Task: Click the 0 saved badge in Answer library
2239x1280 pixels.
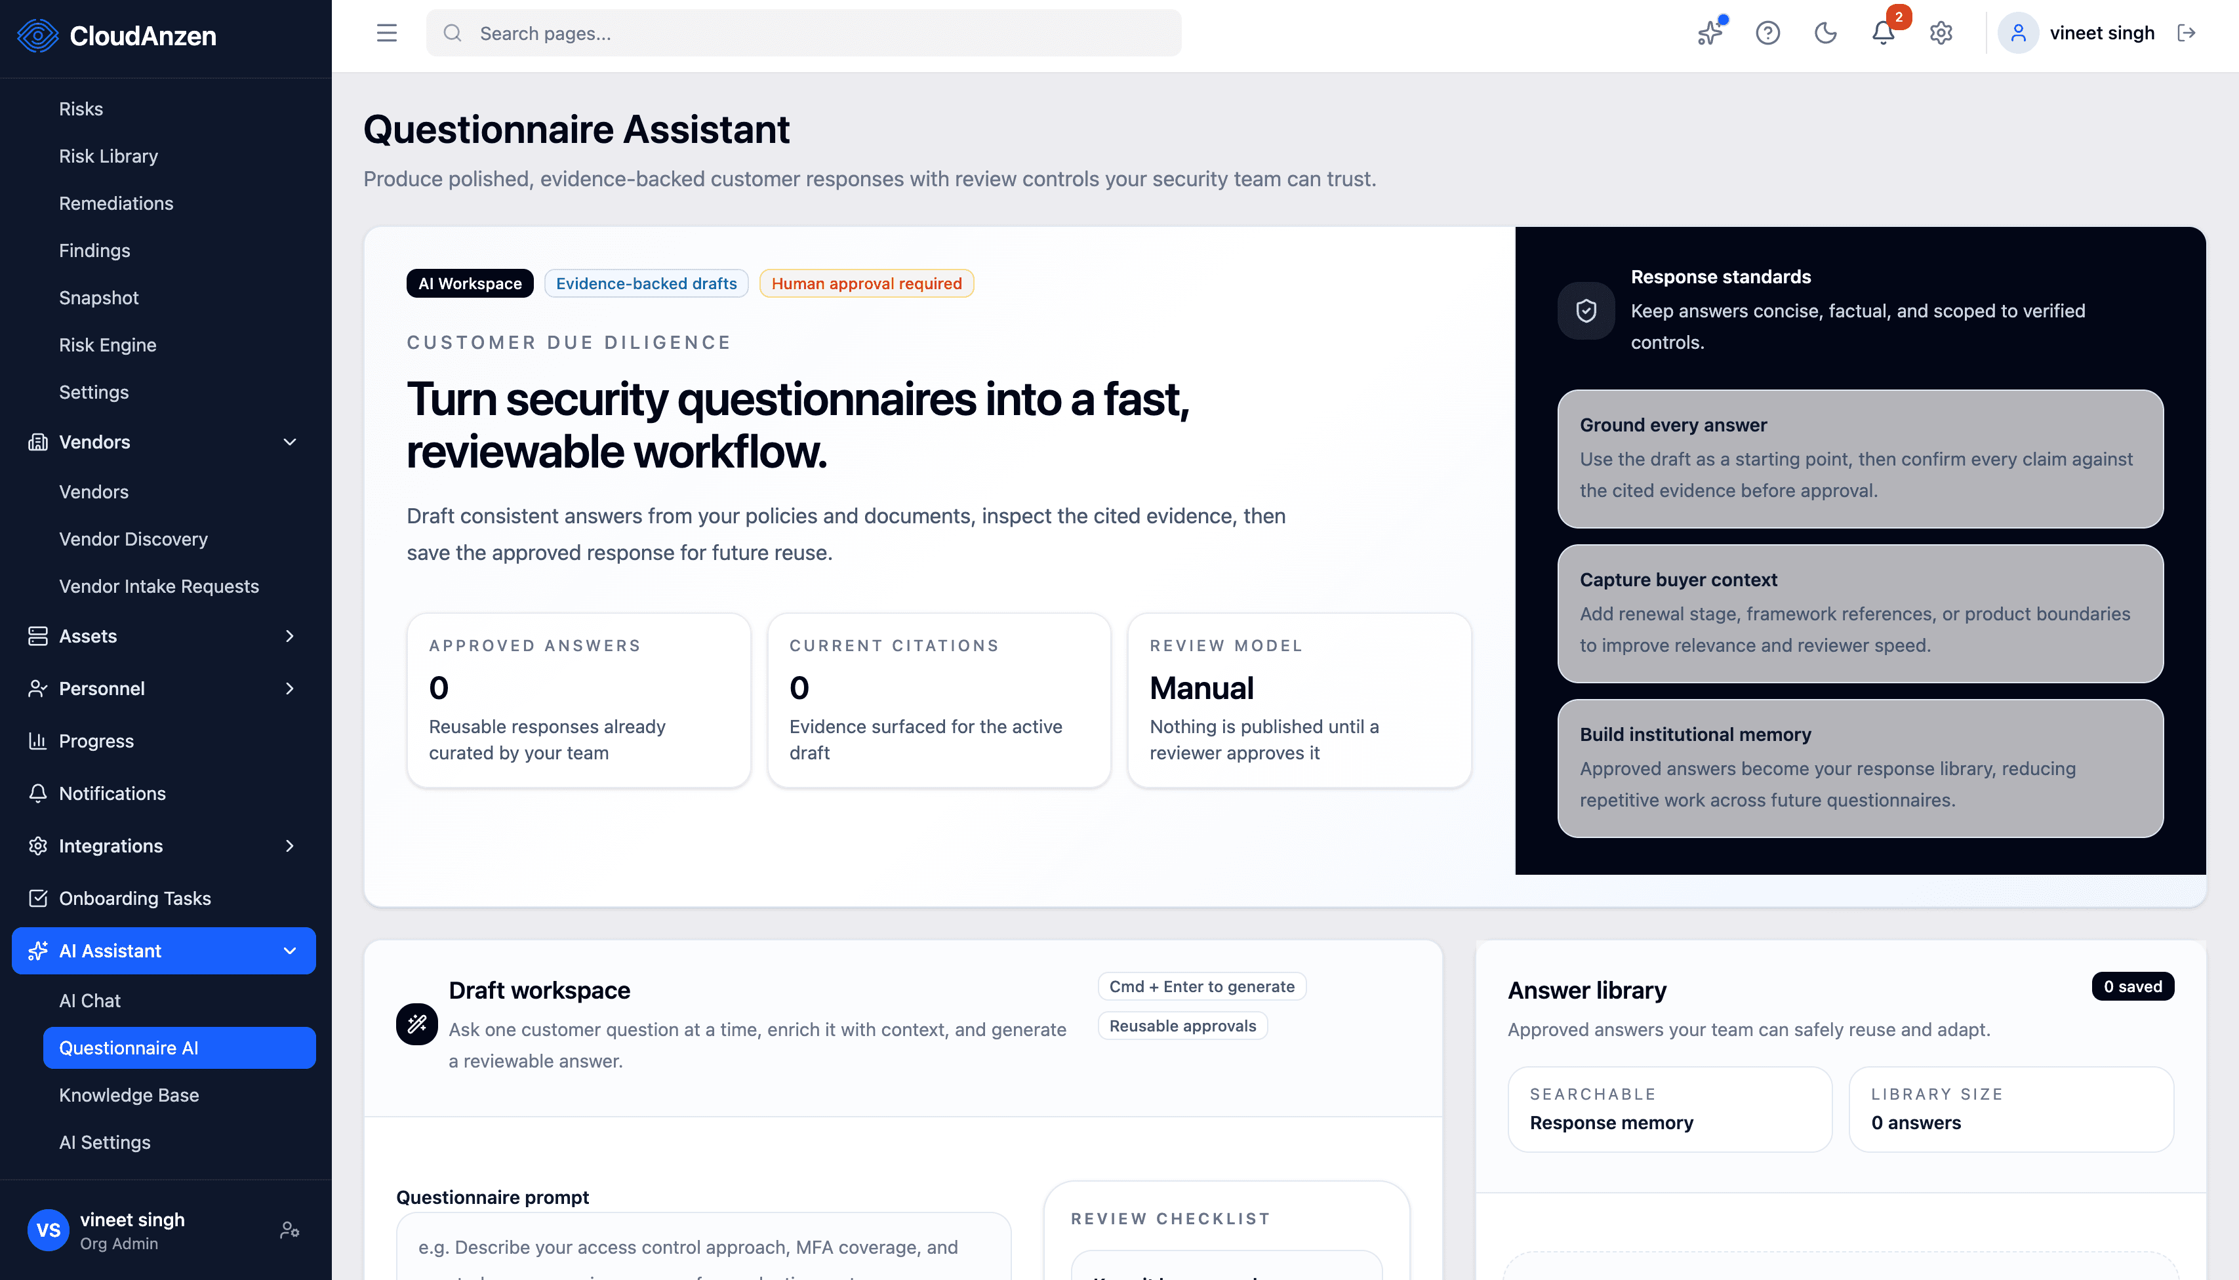Action: (x=2133, y=986)
